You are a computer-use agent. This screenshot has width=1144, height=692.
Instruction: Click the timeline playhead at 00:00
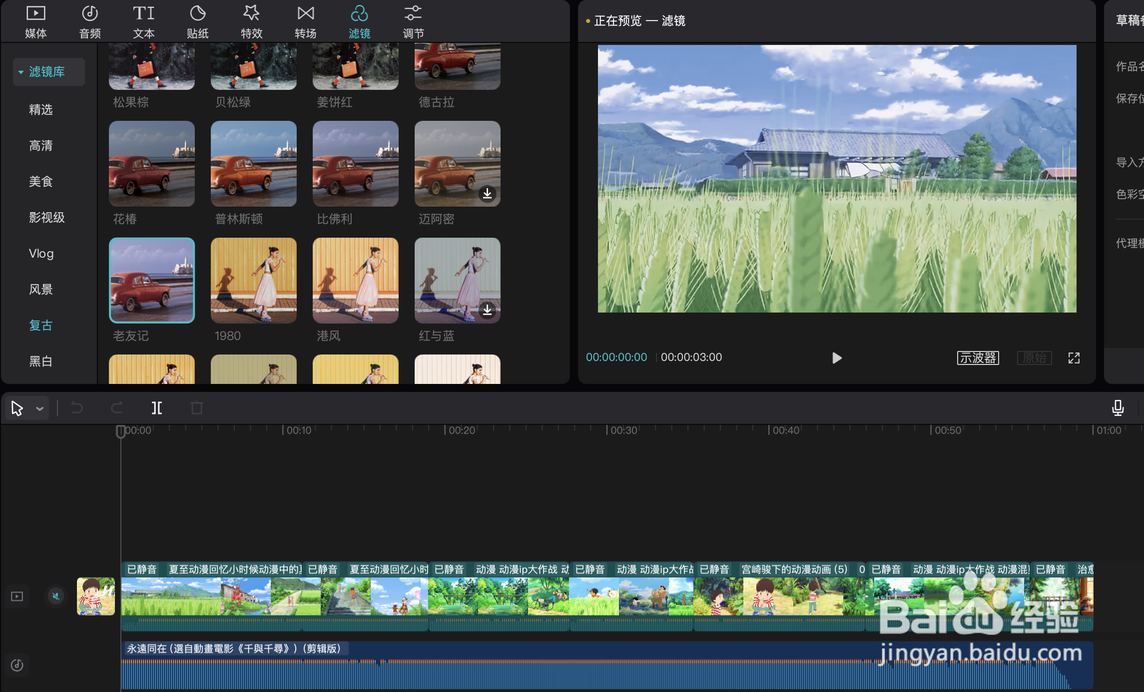coord(120,431)
